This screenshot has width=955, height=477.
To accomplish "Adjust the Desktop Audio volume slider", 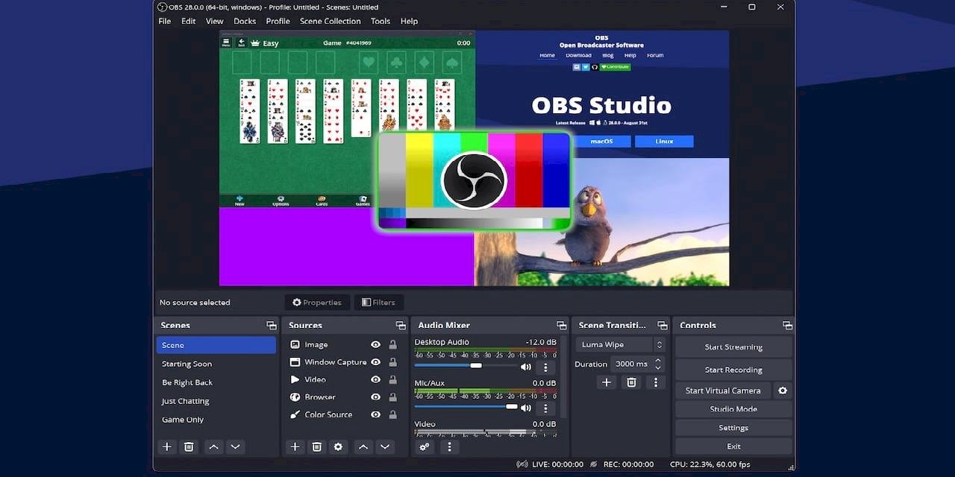I will pos(475,366).
